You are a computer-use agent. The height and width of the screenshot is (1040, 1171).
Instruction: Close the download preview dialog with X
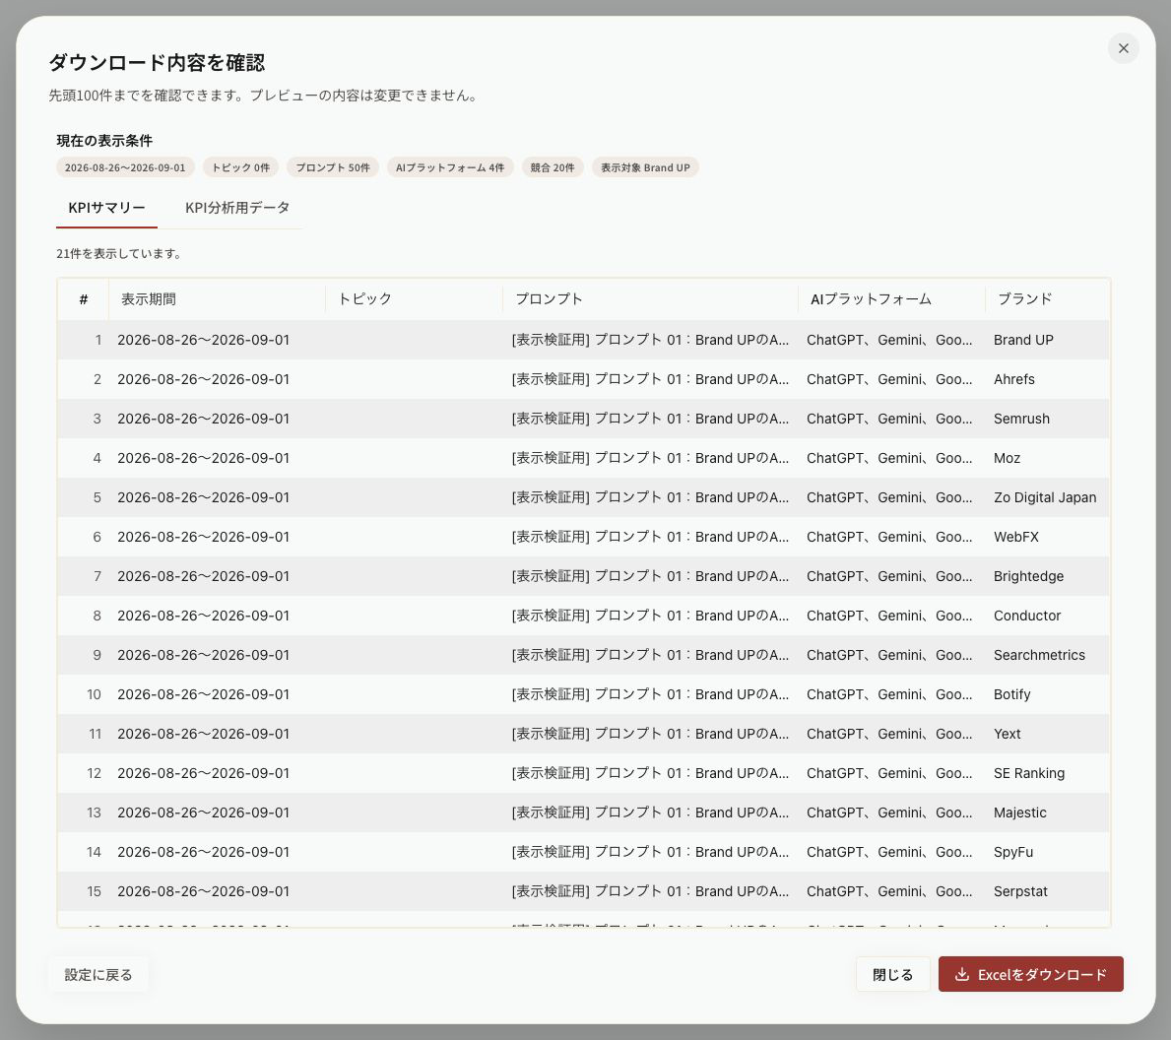coord(1123,48)
